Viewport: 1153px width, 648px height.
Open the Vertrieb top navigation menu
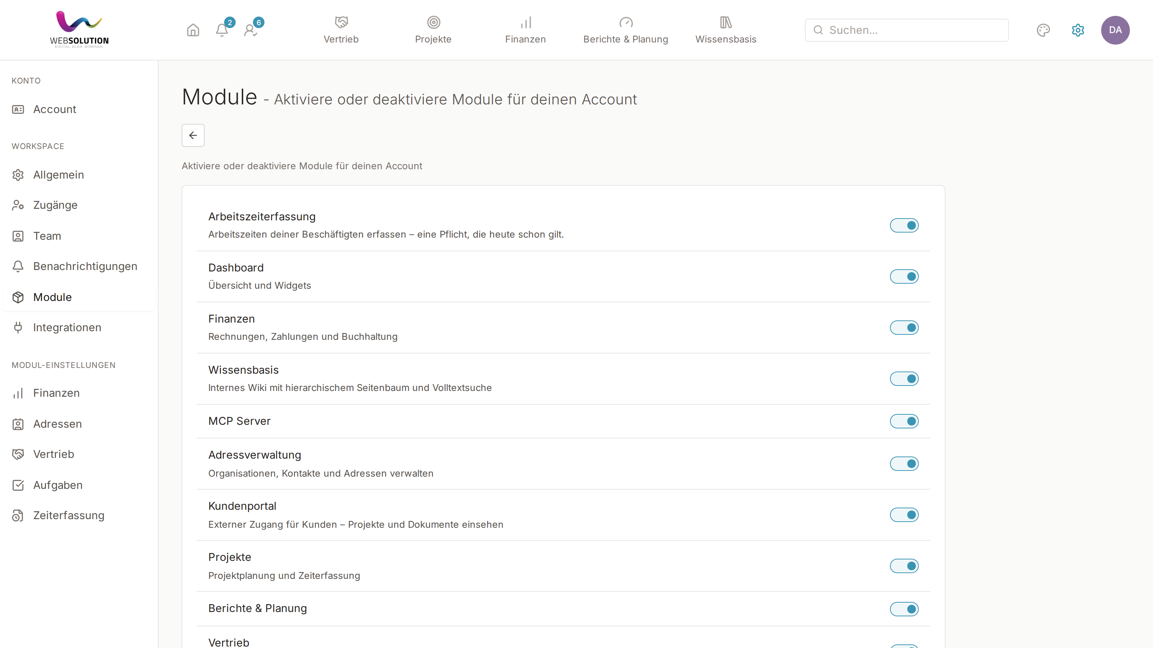(341, 30)
